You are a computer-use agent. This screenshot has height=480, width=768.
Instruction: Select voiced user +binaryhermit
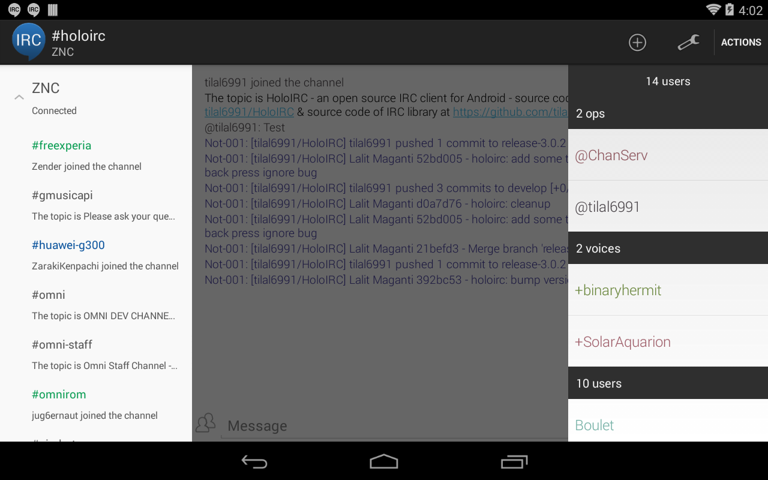[x=668, y=290]
